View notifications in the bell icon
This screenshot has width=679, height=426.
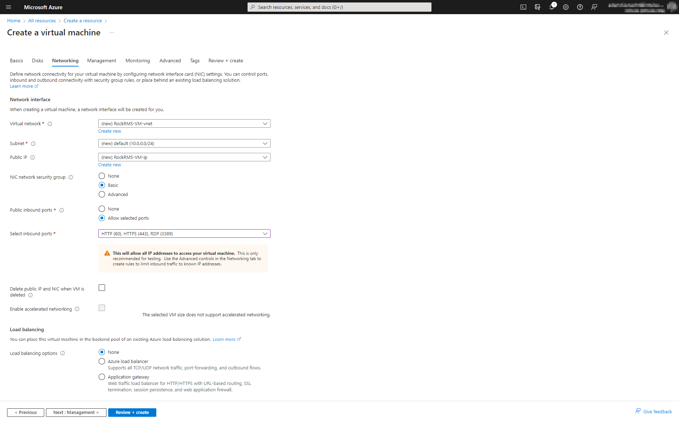[x=552, y=7]
